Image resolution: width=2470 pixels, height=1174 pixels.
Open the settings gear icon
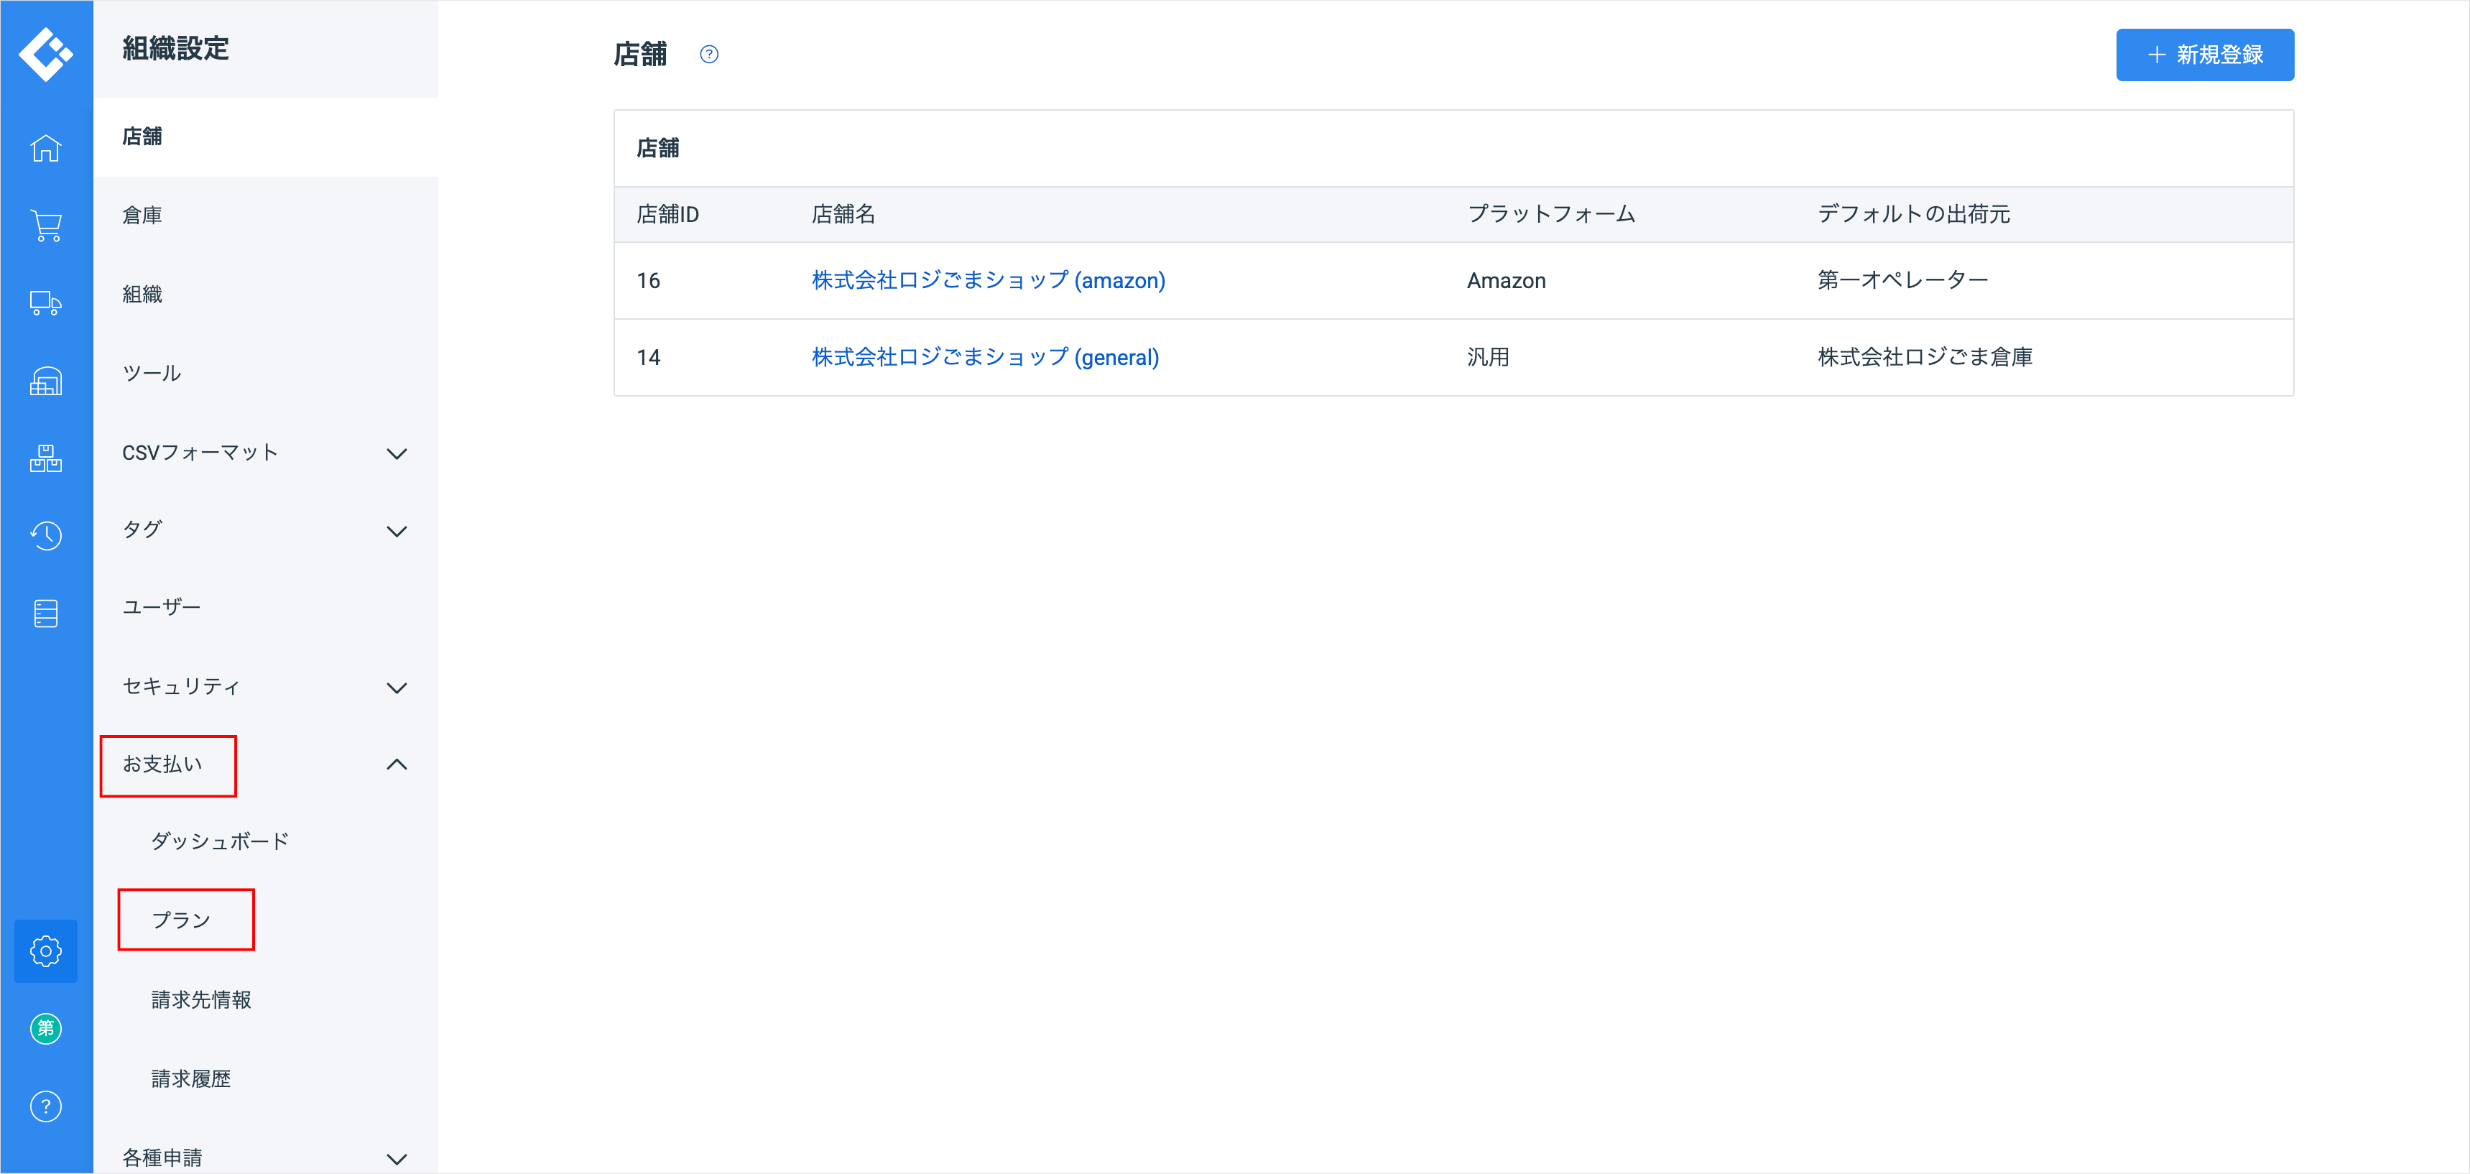coord(46,951)
